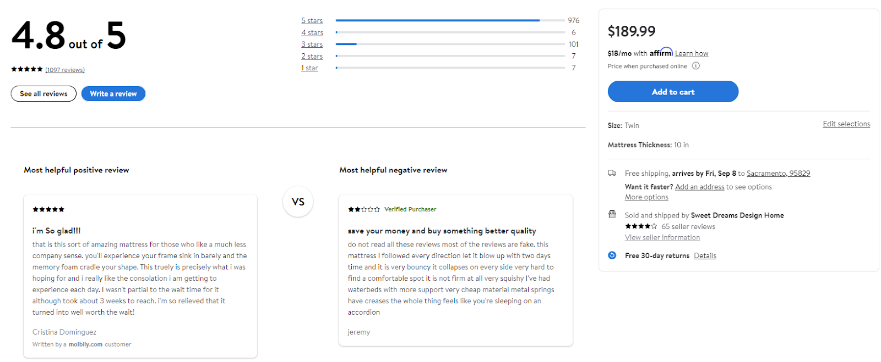Screen dimensions: 881x362
Task: Open the Sacramento, 95829 delivery location link
Action: point(778,174)
